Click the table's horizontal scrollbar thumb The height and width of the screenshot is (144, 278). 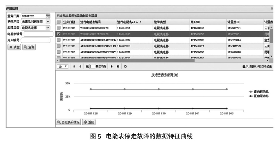(x=127, y=61)
